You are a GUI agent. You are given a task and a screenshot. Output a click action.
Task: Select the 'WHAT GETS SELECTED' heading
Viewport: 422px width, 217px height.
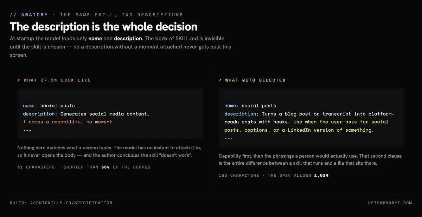[255, 80]
